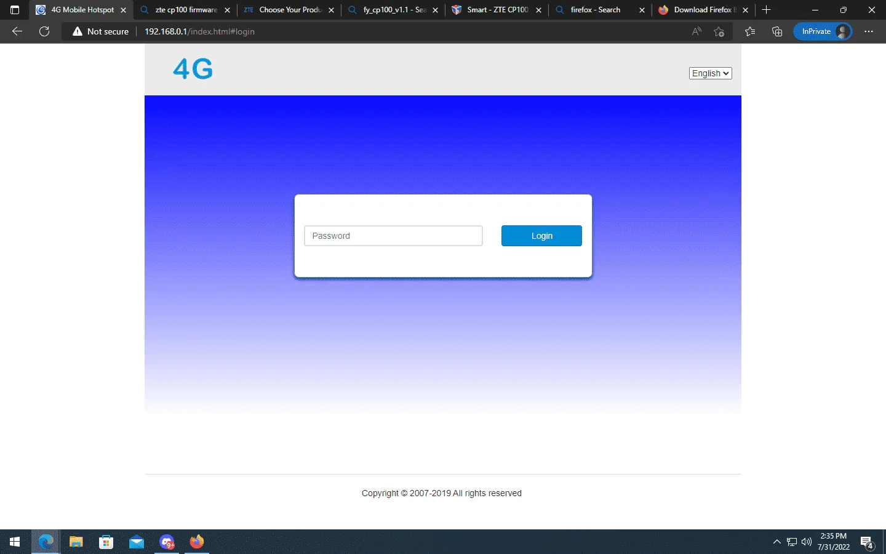Close the Download Firefox tab

[746, 10]
